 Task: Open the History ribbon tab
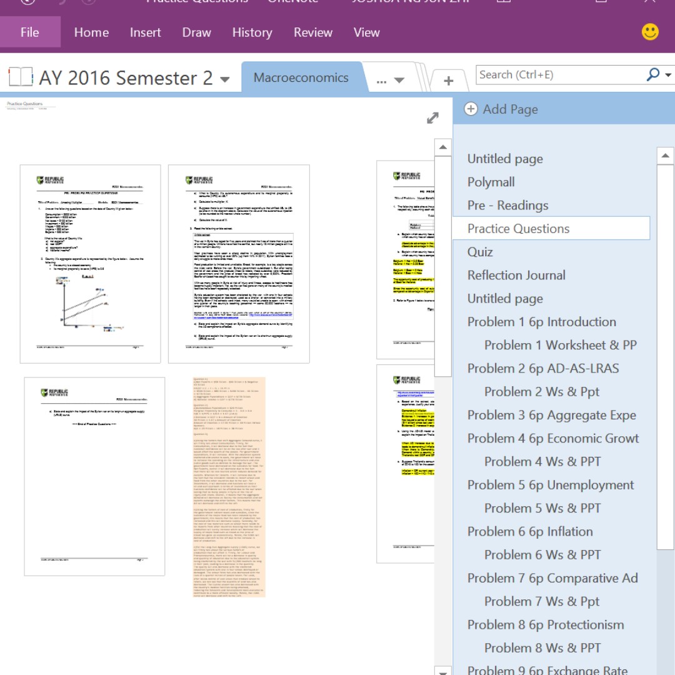pos(252,32)
